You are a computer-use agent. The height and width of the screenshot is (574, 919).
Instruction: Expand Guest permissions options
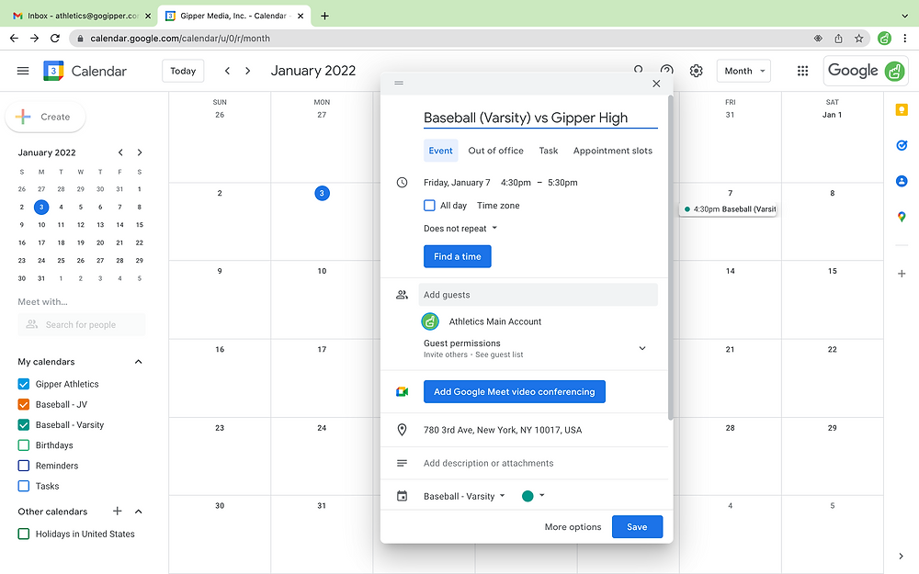pos(642,348)
